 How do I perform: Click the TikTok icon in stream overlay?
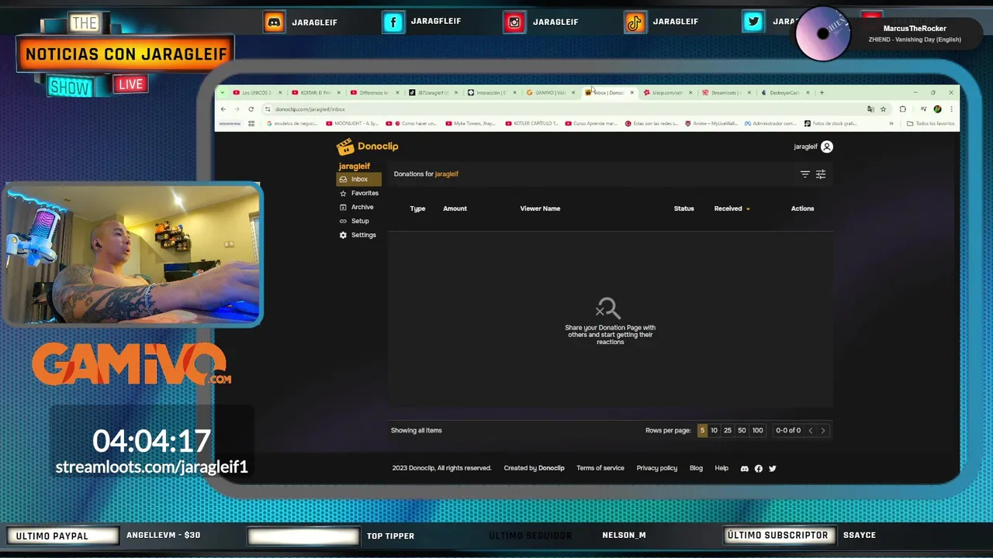(635, 22)
